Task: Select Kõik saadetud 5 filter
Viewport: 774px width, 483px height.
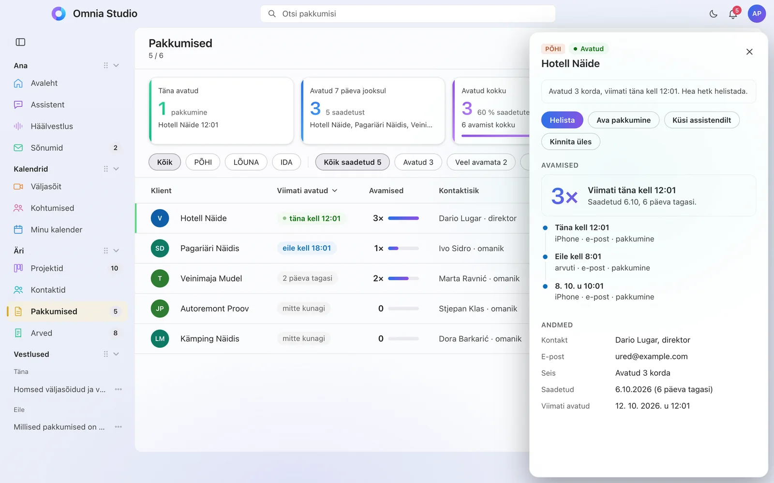Action: coord(352,162)
